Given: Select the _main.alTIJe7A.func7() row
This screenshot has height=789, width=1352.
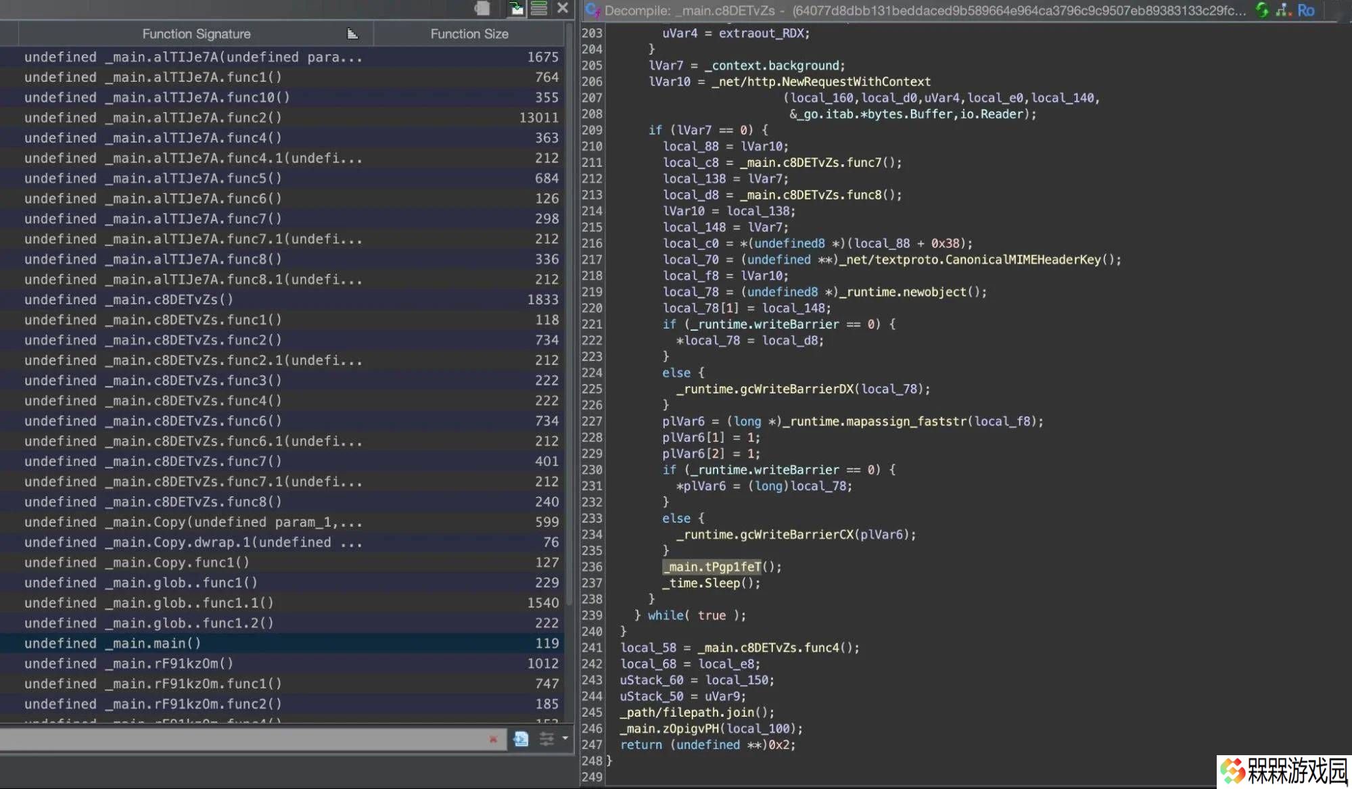Looking at the screenshot, I should click(282, 218).
